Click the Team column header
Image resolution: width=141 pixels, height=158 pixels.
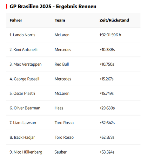60,20
